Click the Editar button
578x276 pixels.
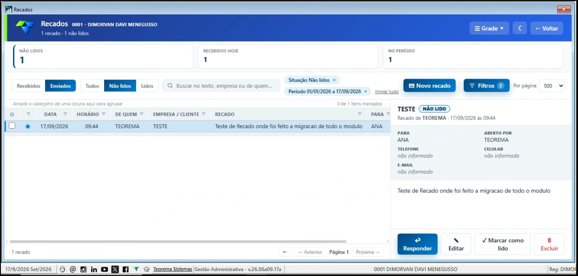[456, 244]
